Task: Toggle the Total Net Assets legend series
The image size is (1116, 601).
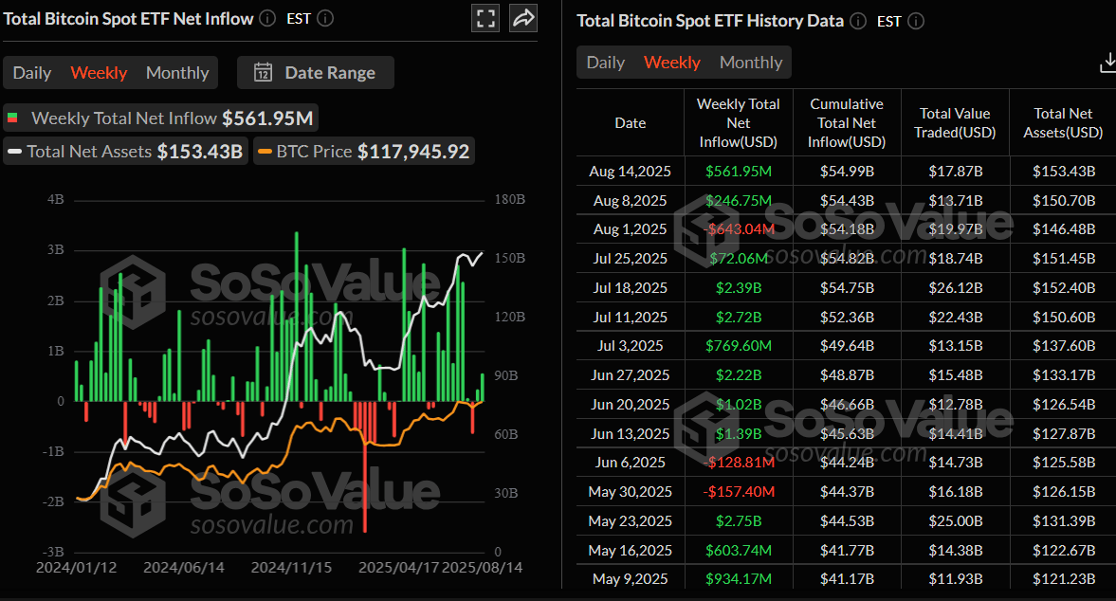Action: click(123, 151)
